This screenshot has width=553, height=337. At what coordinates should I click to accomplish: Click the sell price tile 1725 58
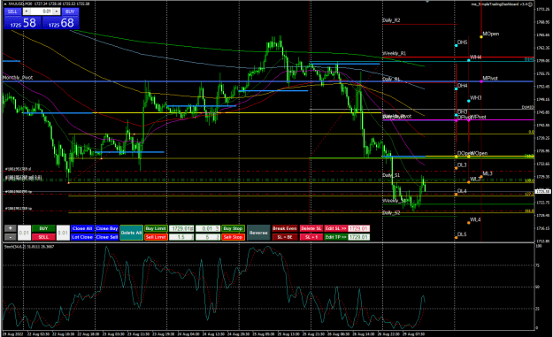coord(23,23)
